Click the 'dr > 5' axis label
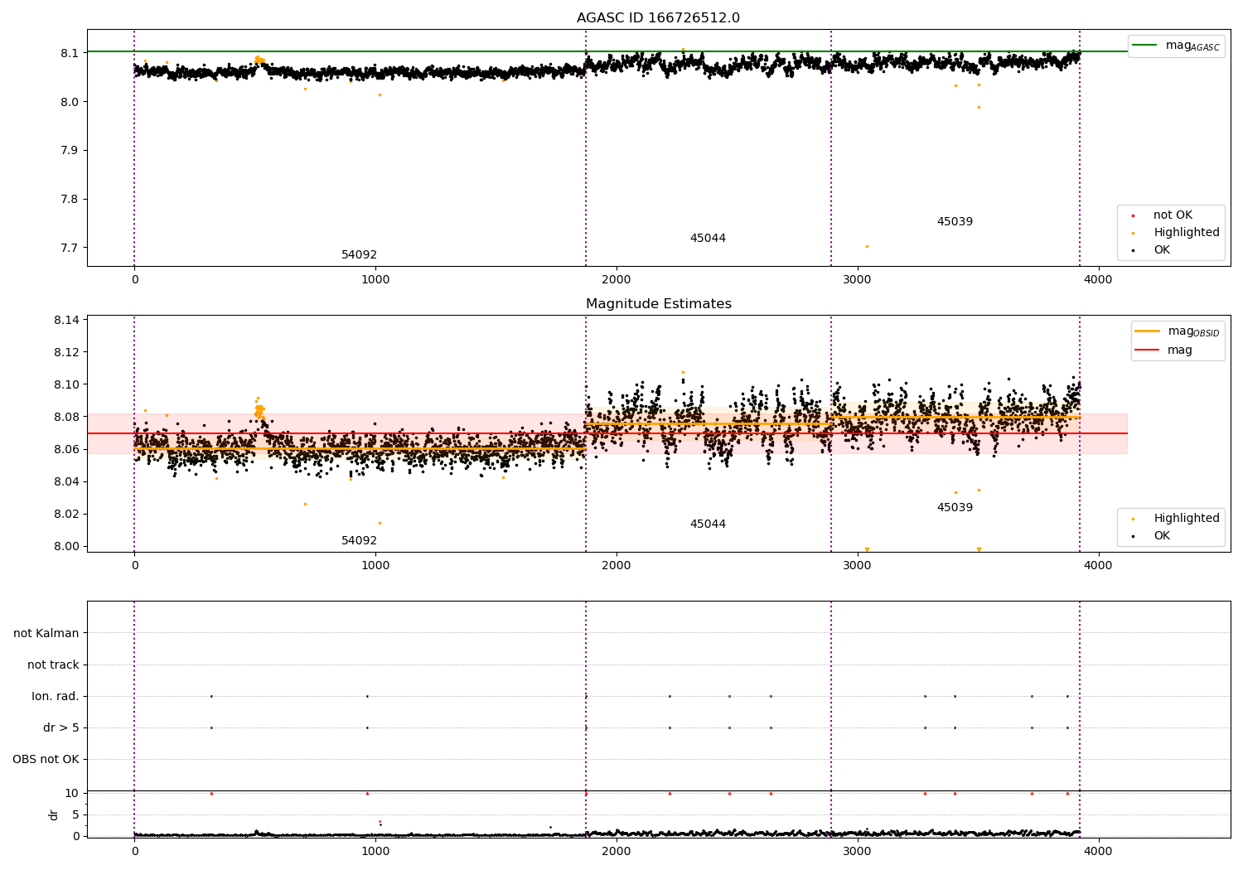The width and height of the screenshot is (1243, 870). tap(61, 728)
